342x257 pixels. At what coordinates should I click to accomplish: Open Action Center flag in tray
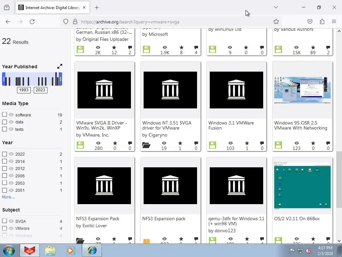coord(292,251)
